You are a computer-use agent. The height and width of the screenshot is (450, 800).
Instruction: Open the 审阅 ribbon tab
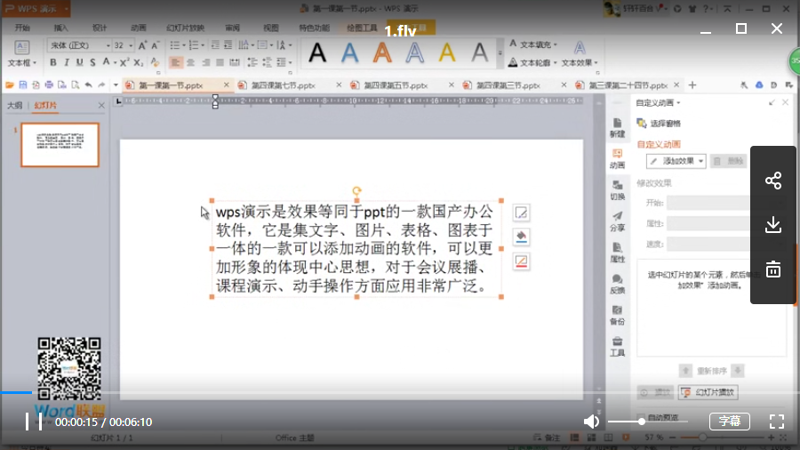(232, 28)
